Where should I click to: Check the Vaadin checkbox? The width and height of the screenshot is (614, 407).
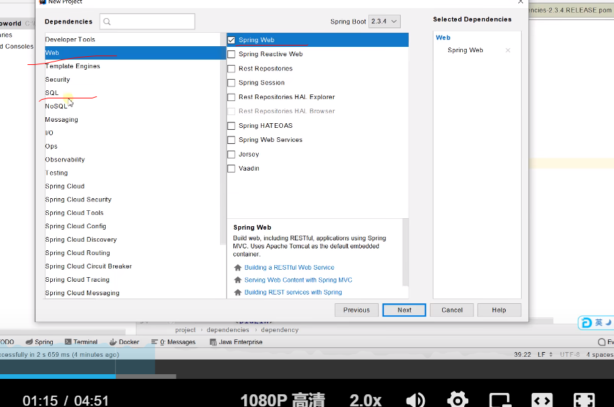(x=231, y=169)
